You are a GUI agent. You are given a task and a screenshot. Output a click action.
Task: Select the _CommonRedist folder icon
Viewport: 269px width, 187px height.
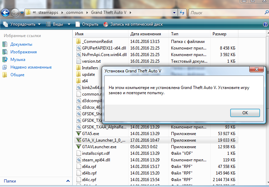pos(78,41)
